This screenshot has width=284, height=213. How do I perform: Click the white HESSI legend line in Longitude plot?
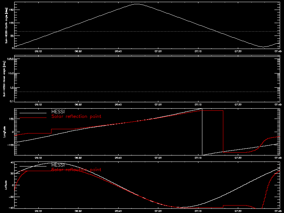coord(33,113)
